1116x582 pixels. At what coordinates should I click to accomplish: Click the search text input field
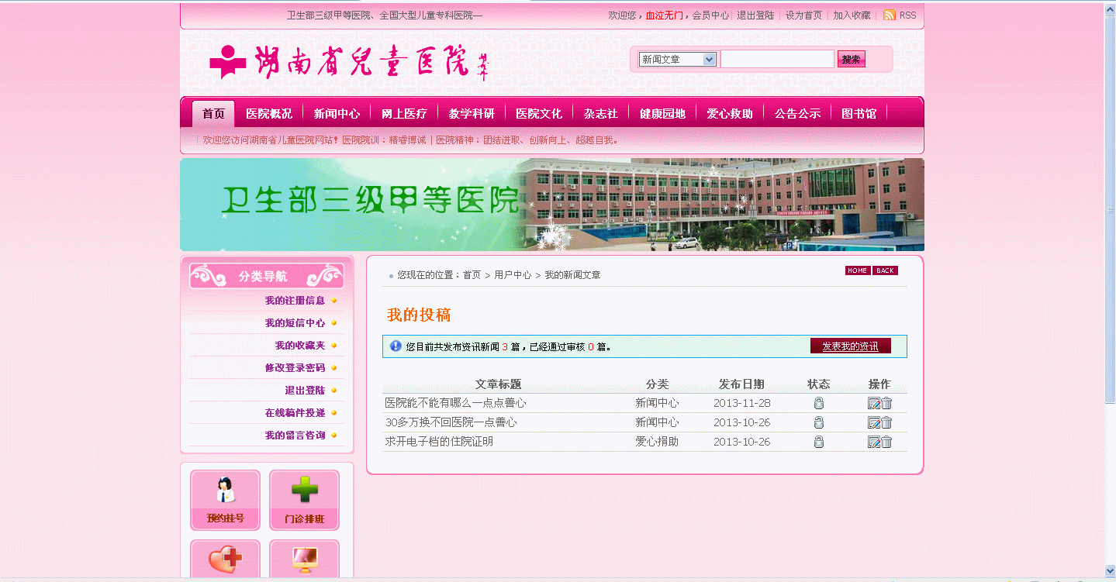[777, 60]
